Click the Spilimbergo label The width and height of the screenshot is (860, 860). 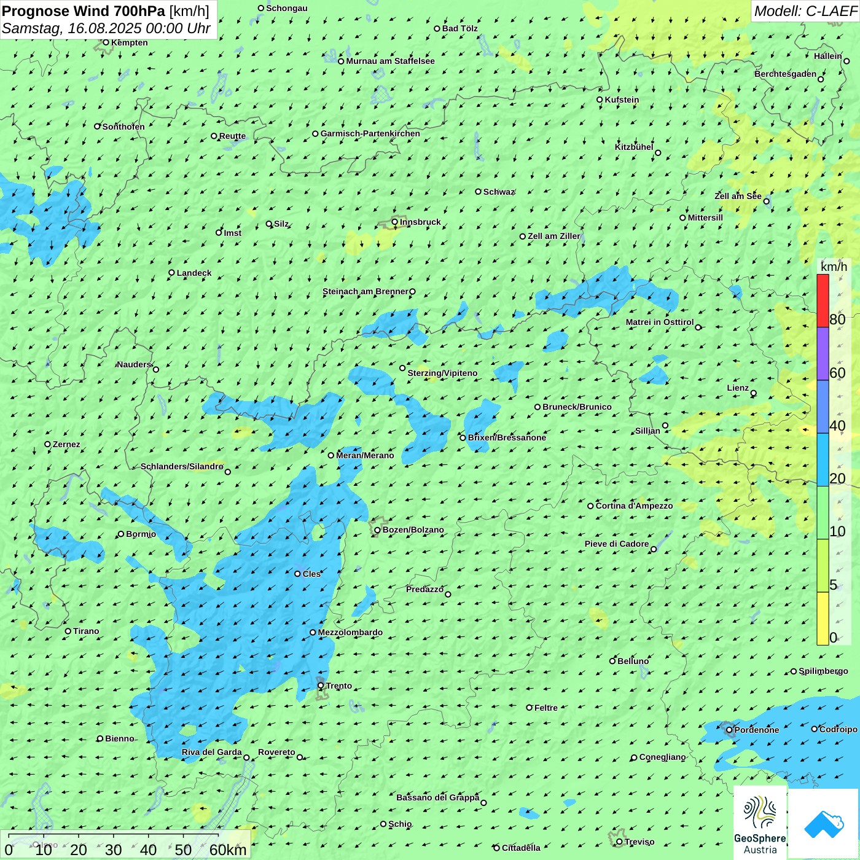coord(823,671)
